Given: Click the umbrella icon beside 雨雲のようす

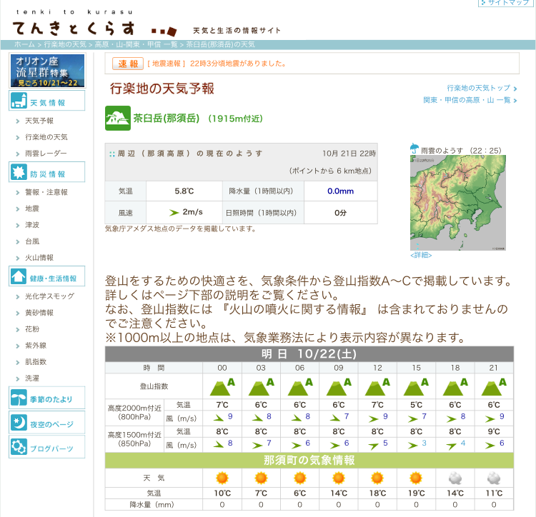Looking at the screenshot, I should pos(415,149).
